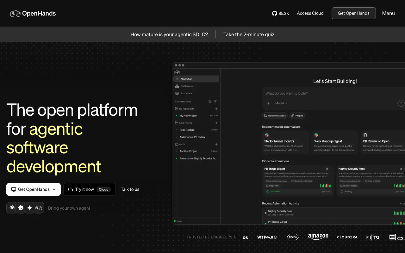Click the acme/frontend-app repository tag
Viewport: 405px width, 253px height.
tap(276, 181)
